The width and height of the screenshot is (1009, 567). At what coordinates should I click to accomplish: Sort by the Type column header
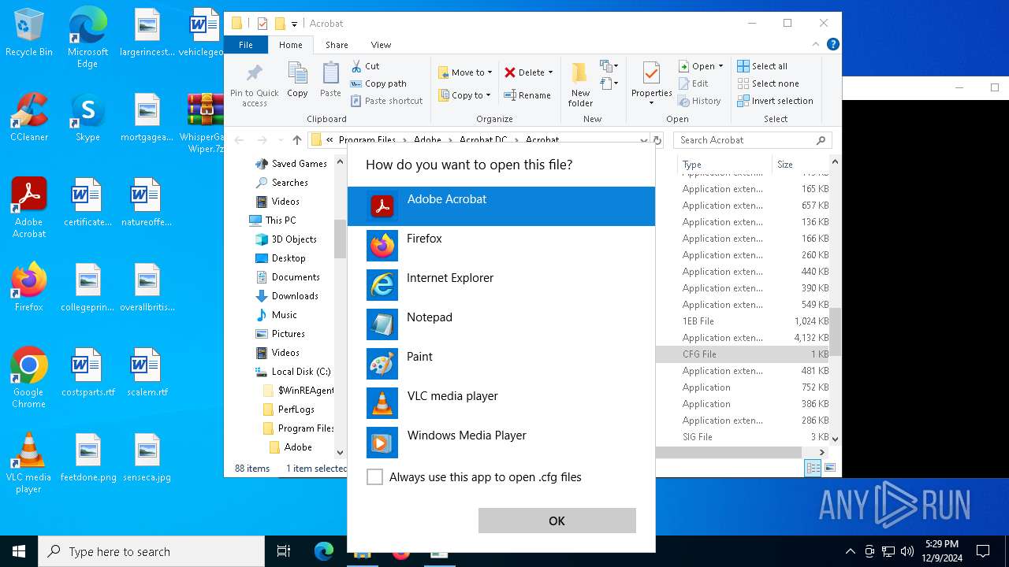724,165
